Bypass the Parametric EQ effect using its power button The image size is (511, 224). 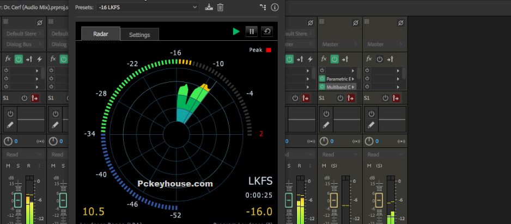coord(322,79)
